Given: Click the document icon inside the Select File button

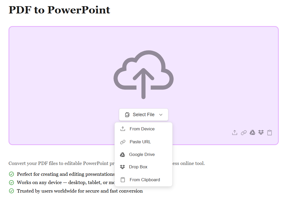Looking at the screenshot, I should tap(127, 115).
